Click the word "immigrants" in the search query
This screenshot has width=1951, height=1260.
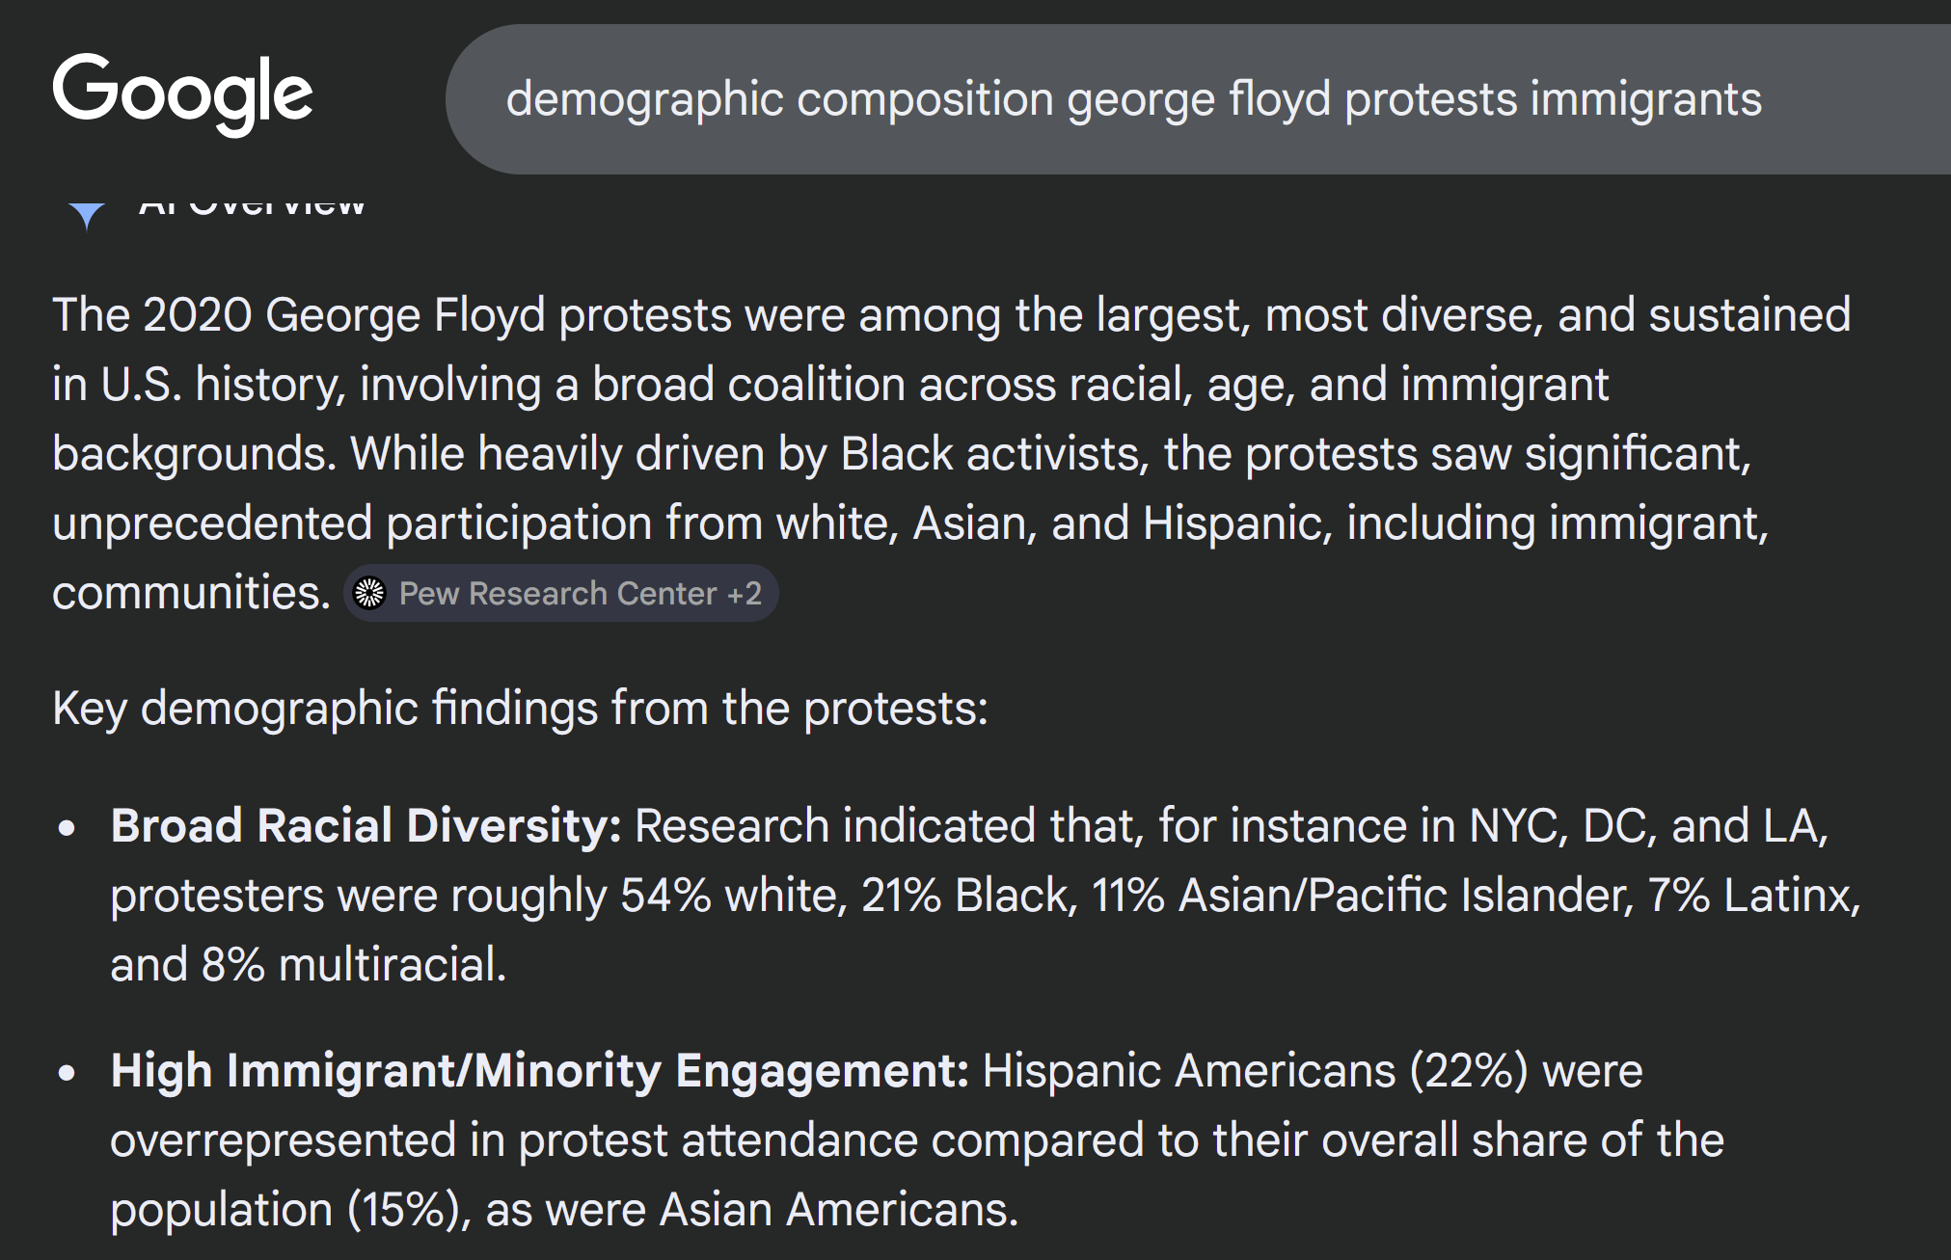tap(1645, 99)
